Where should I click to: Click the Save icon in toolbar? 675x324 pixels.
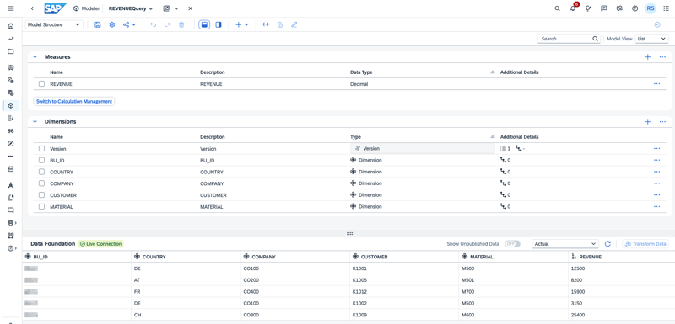pos(98,25)
